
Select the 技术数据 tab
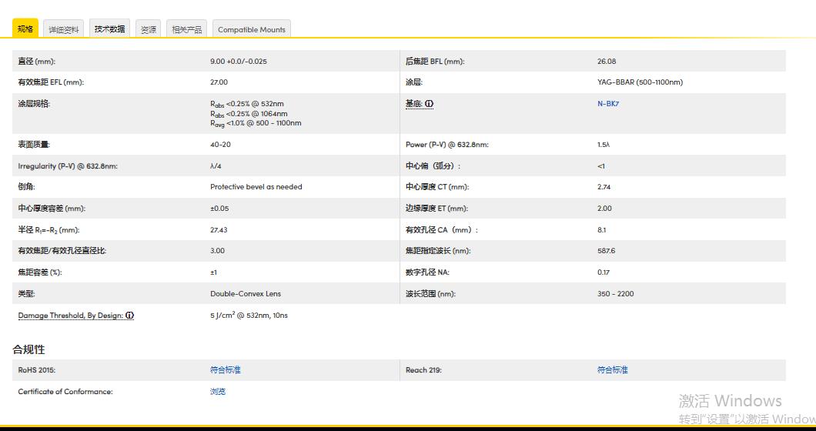tap(109, 29)
